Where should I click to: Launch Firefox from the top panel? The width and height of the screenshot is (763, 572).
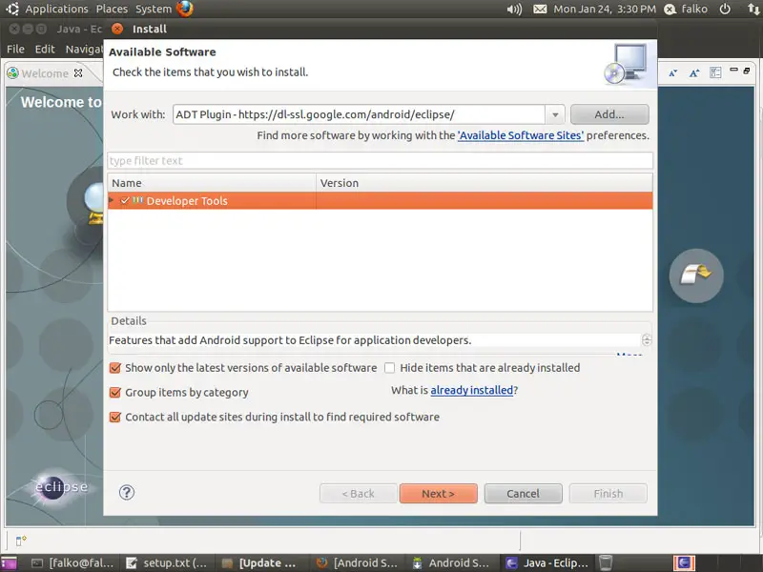[184, 9]
